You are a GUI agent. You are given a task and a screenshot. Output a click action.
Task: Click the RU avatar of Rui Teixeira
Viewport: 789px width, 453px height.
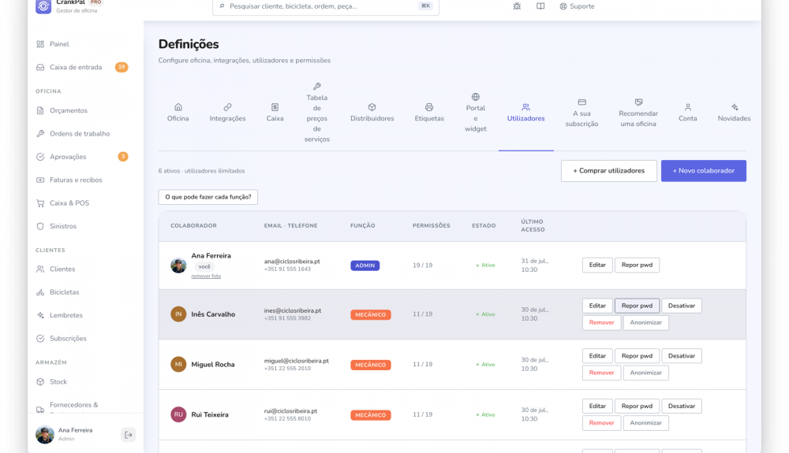[x=178, y=415]
